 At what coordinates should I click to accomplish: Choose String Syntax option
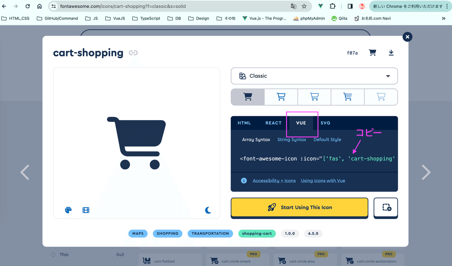pyautogui.click(x=292, y=140)
